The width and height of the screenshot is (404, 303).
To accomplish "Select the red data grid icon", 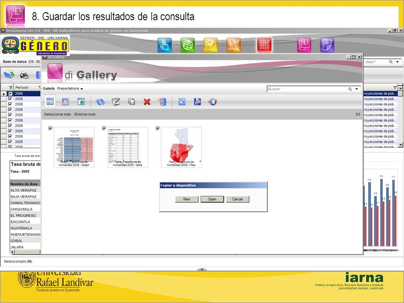I will [264, 45].
